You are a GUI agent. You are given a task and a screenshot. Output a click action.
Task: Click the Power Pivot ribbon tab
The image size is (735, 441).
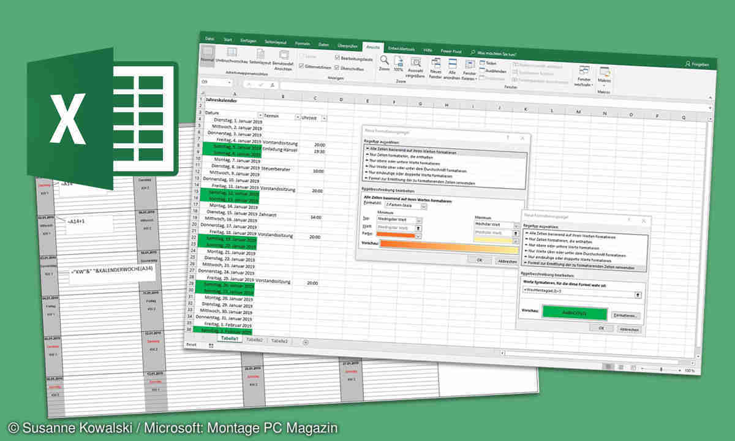451,51
